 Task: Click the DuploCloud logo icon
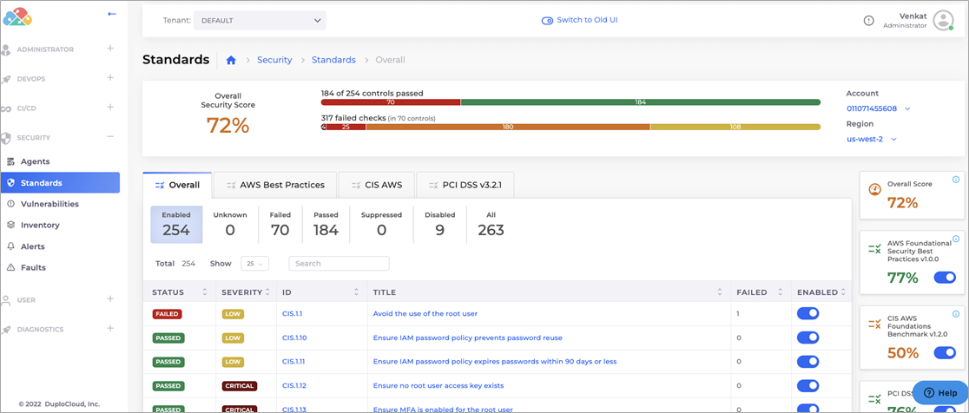tap(17, 16)
